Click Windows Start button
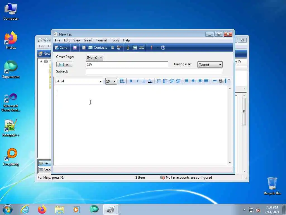The height and width of the screenshot is (215, 286). (x=8, y=209)
